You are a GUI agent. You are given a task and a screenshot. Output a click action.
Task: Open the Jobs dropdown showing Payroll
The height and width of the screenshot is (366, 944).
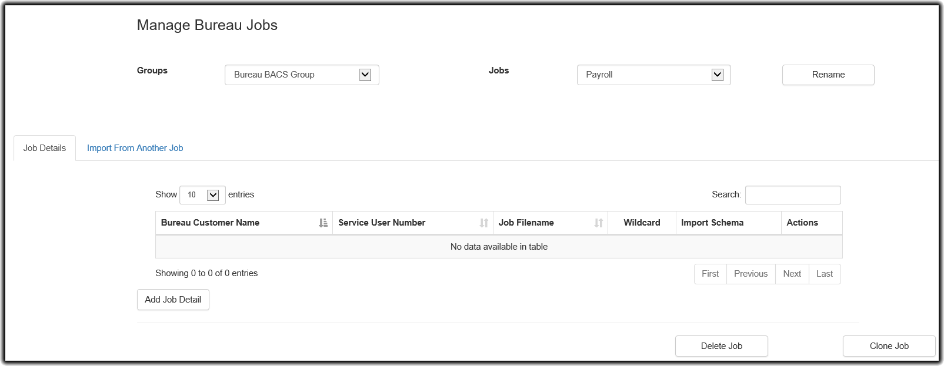point(653,75)
